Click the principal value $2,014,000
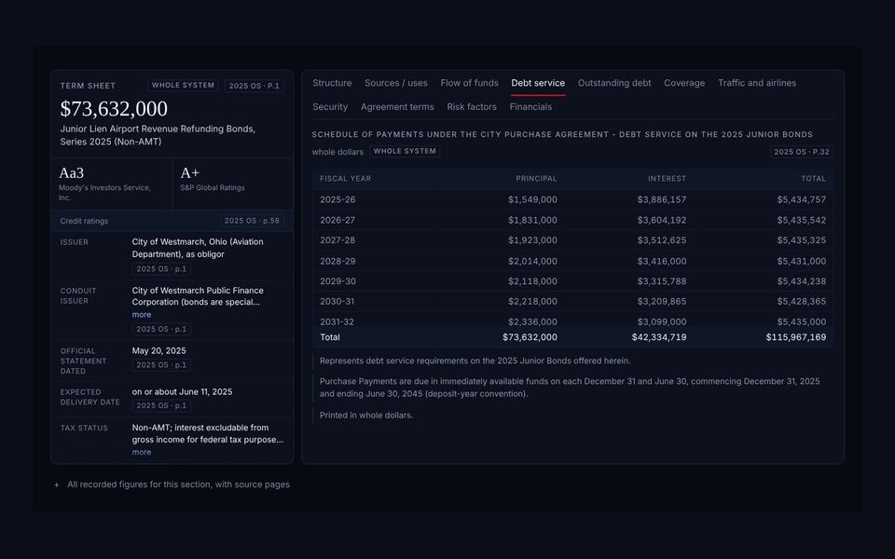The width and height of the screenshot is (895, 559). tap(532, 261)
